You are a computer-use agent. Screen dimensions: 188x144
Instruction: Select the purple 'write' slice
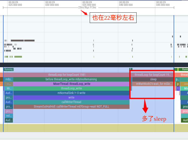(71, 98)
